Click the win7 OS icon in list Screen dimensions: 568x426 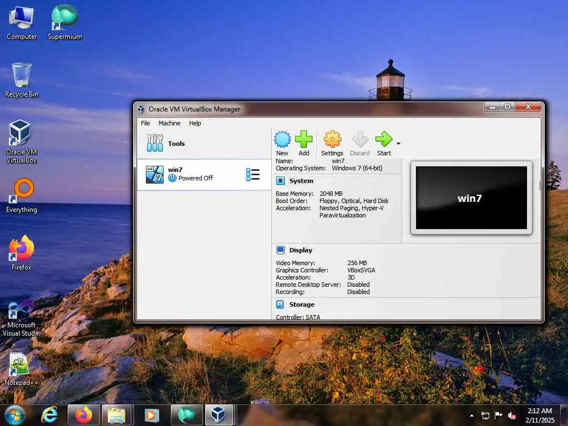pyautogui.click(x=155, y=175)
